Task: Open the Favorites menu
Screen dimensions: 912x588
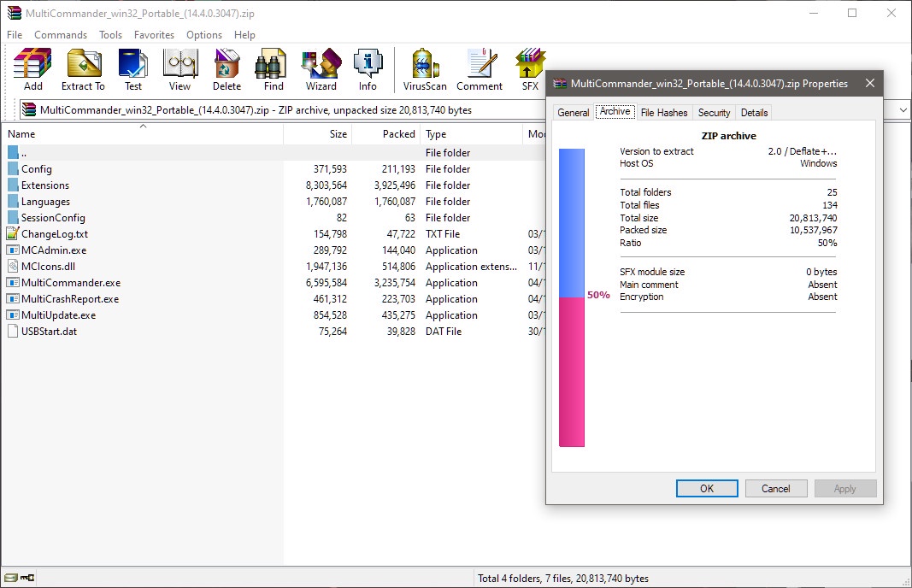Action: 154,35
